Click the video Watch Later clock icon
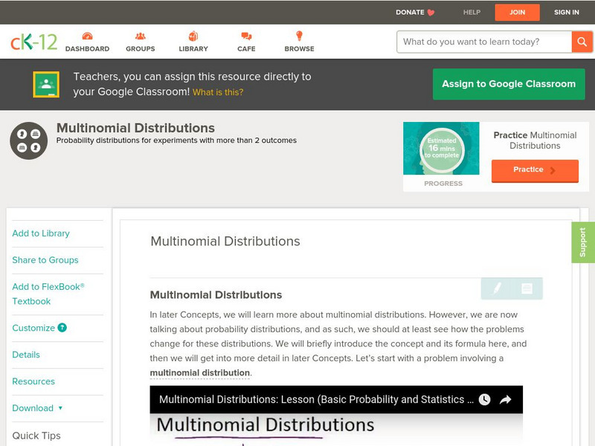595x446 pixels. coord(485,399)
